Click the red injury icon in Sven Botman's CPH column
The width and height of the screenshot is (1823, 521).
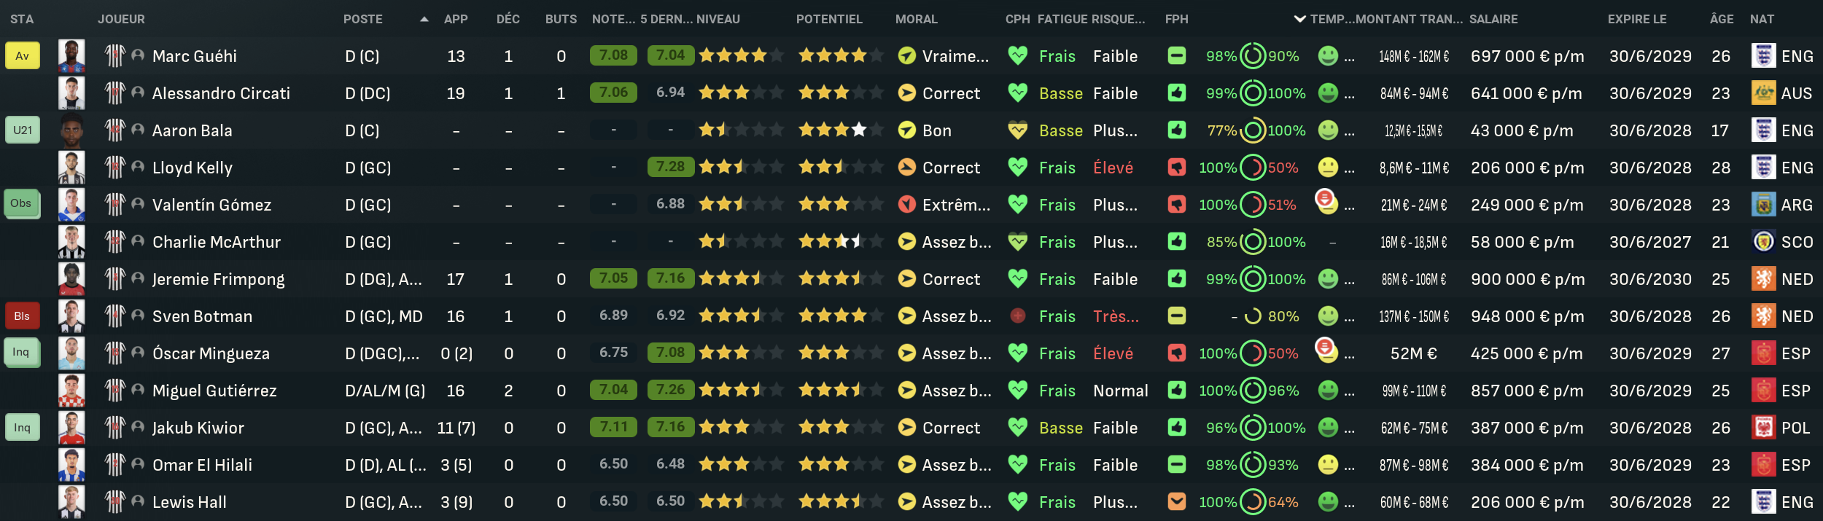[1017, 316]
